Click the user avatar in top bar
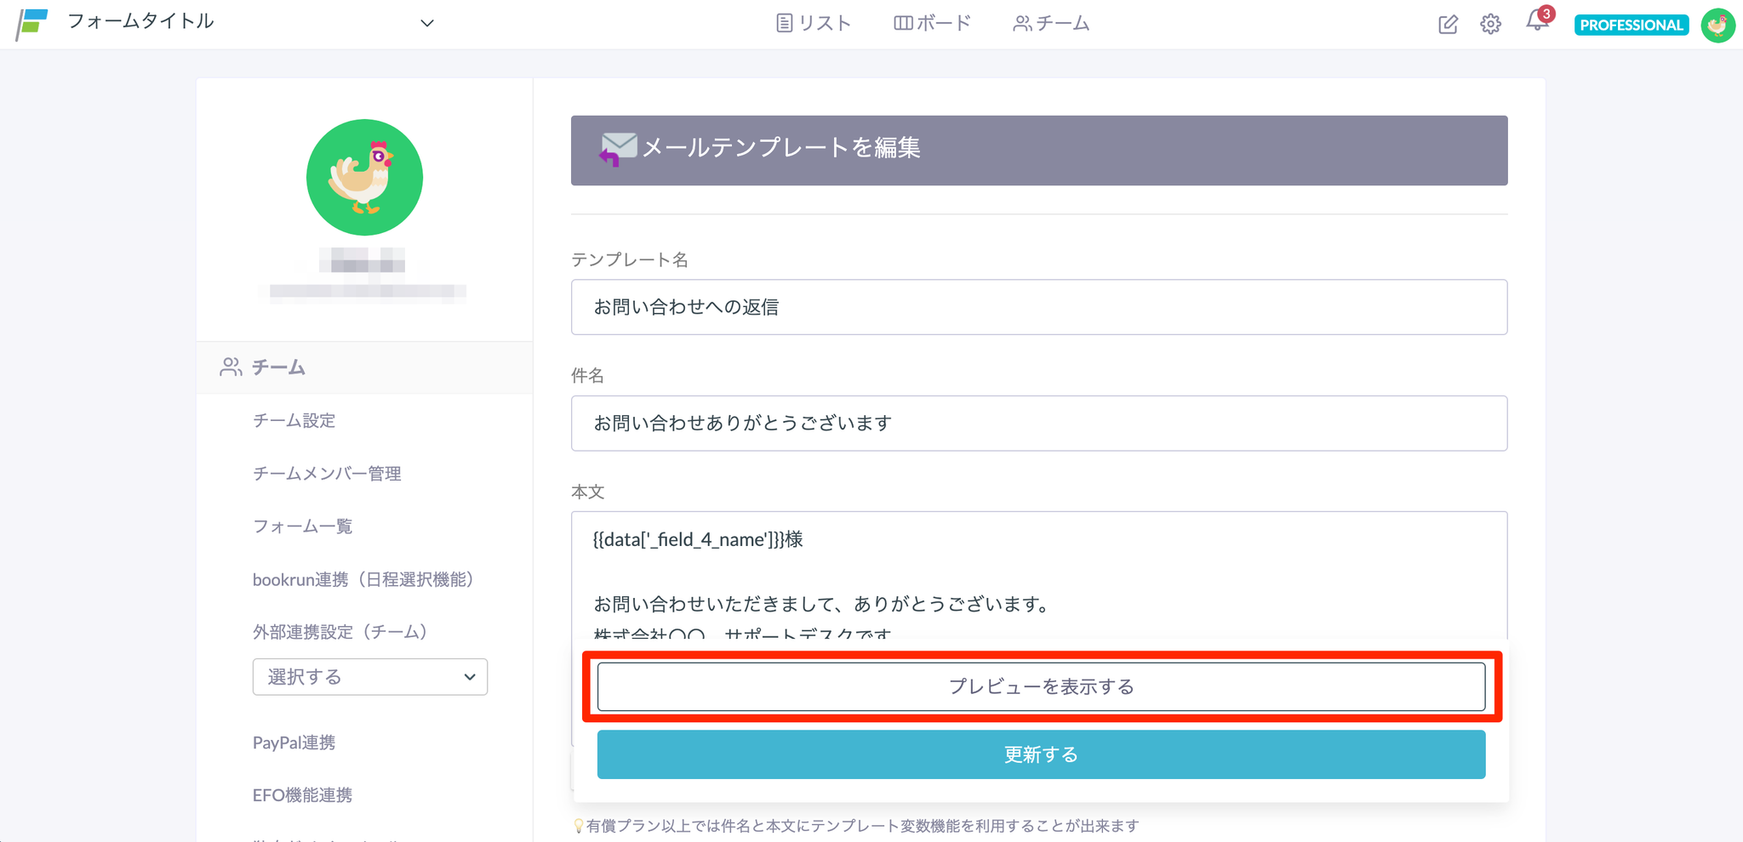 [1717, 25]
